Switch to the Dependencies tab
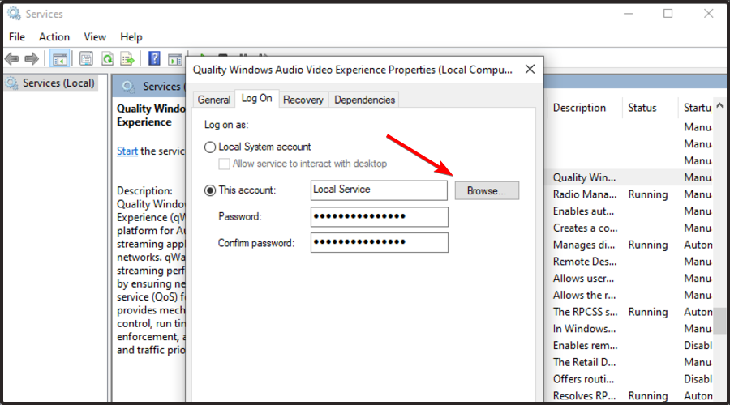The width and height of the screenshot is (730, 405). point(364,100)
